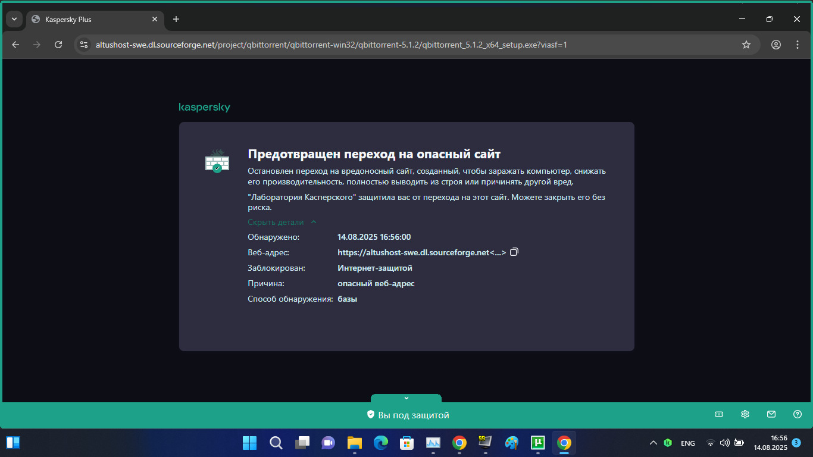Click the label "Веб-адрес:"
This screenshot has width=813, height=457.
click(268, 252)
